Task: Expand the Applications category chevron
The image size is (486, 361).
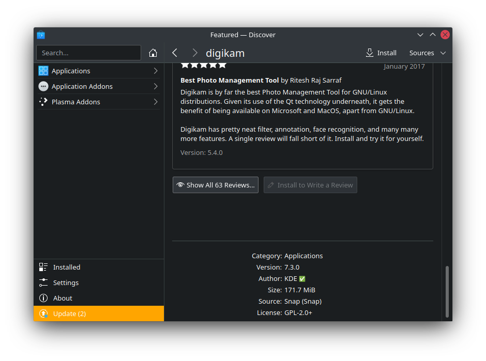Action: 156,71
